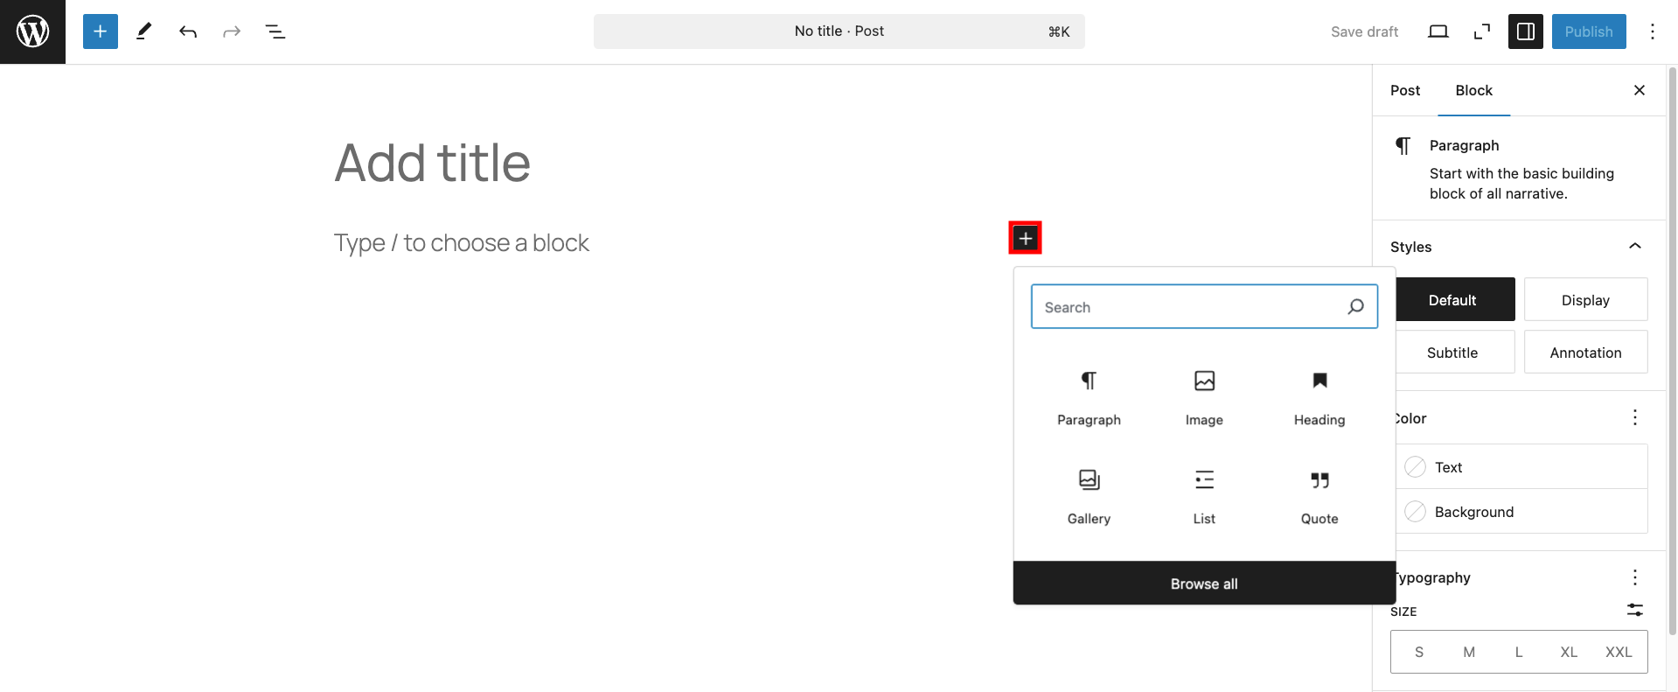
Task: Click Browse all blocks
Action: point(1204,584)
